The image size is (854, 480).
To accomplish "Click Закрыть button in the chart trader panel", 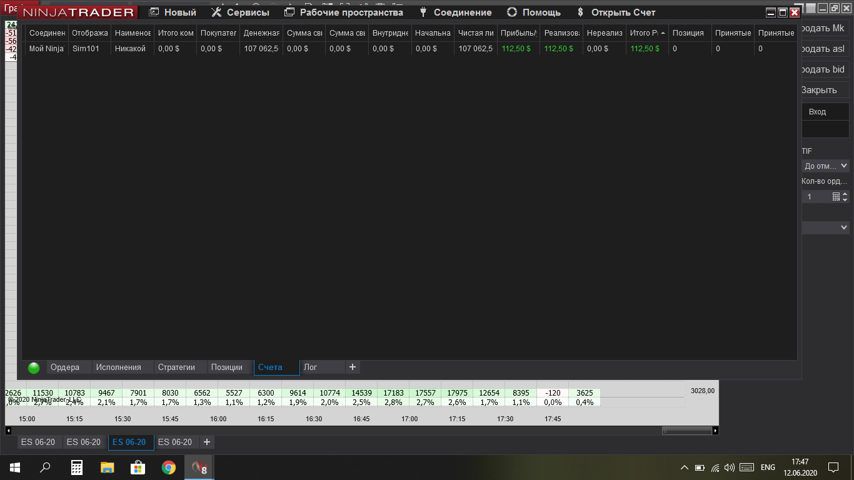I will (x=825, y=90).
